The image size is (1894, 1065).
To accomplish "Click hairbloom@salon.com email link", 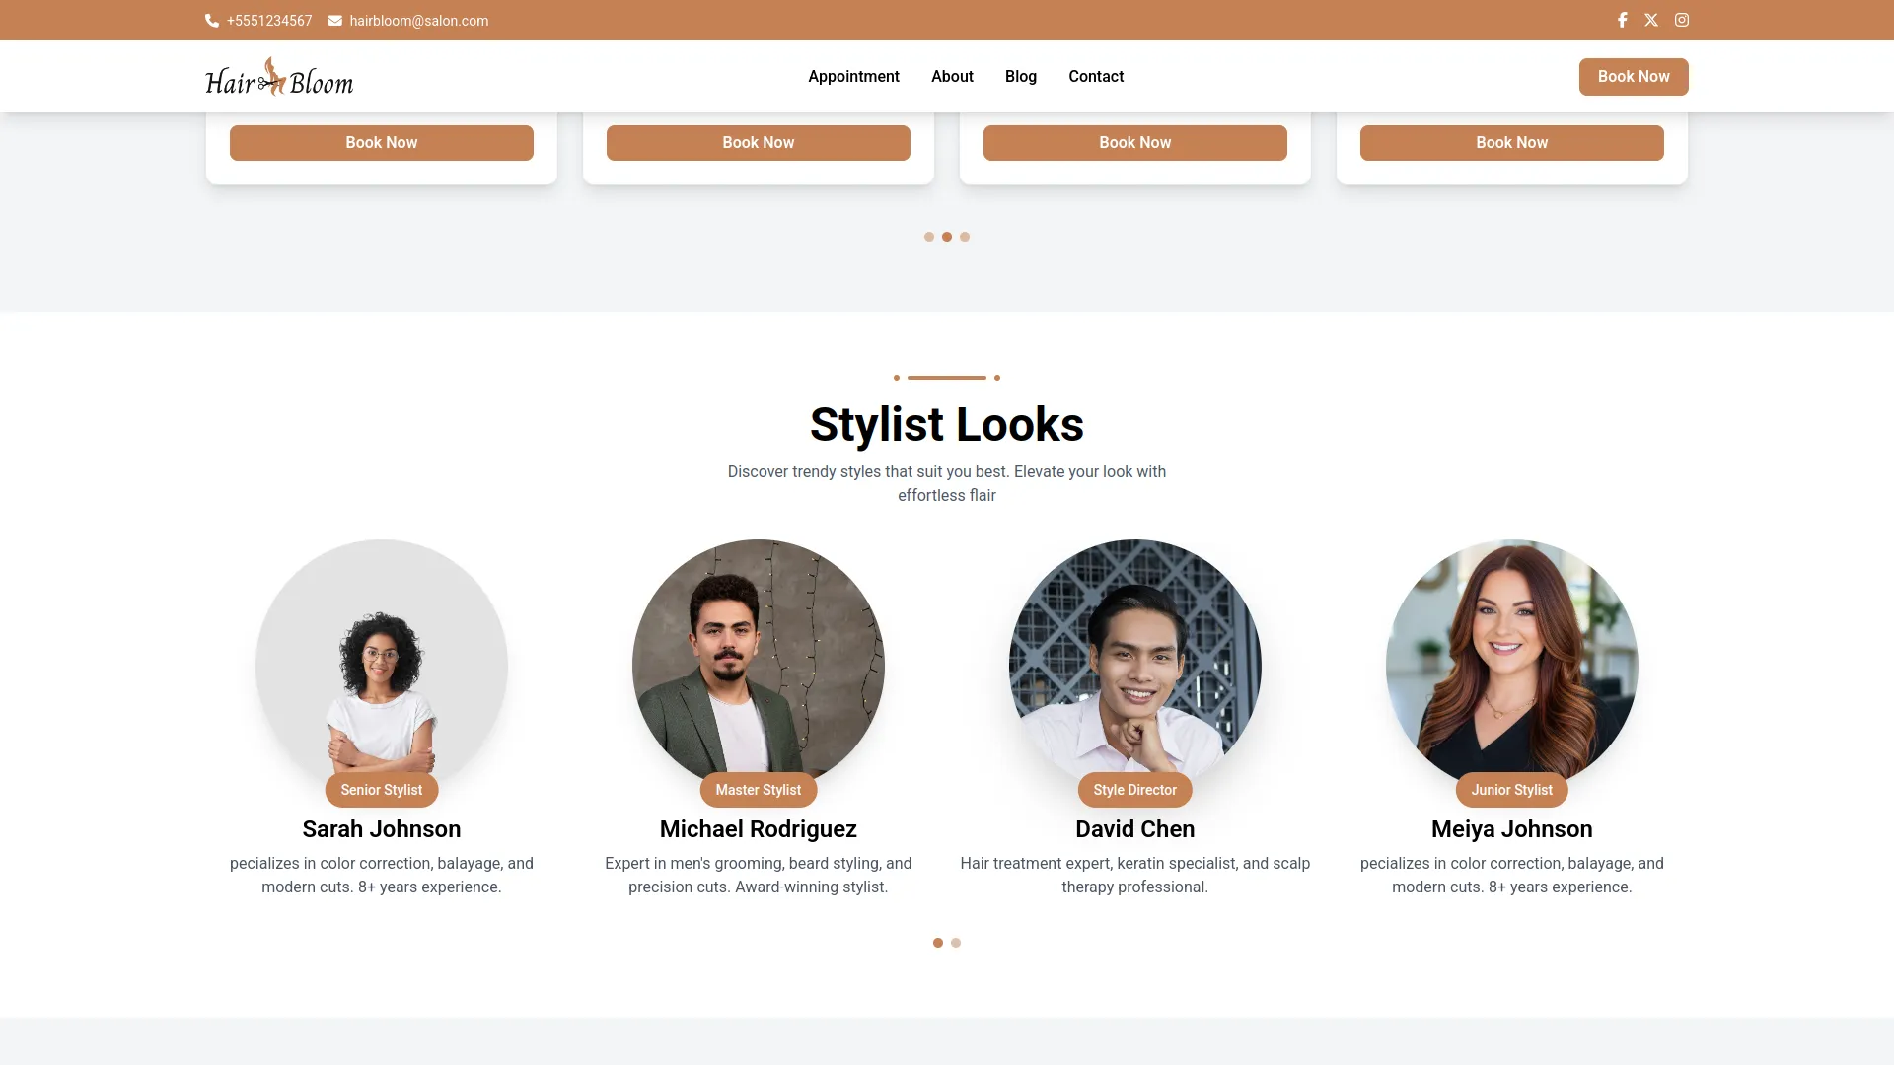I will [418, 21].
